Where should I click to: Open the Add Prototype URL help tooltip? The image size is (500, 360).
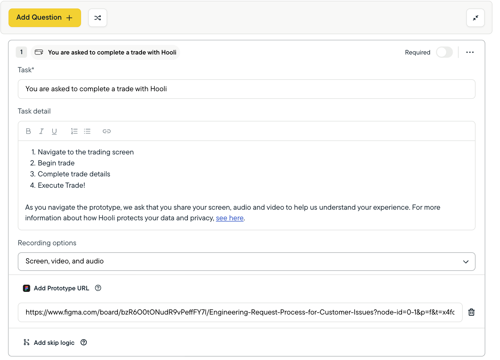pos(98,288)
